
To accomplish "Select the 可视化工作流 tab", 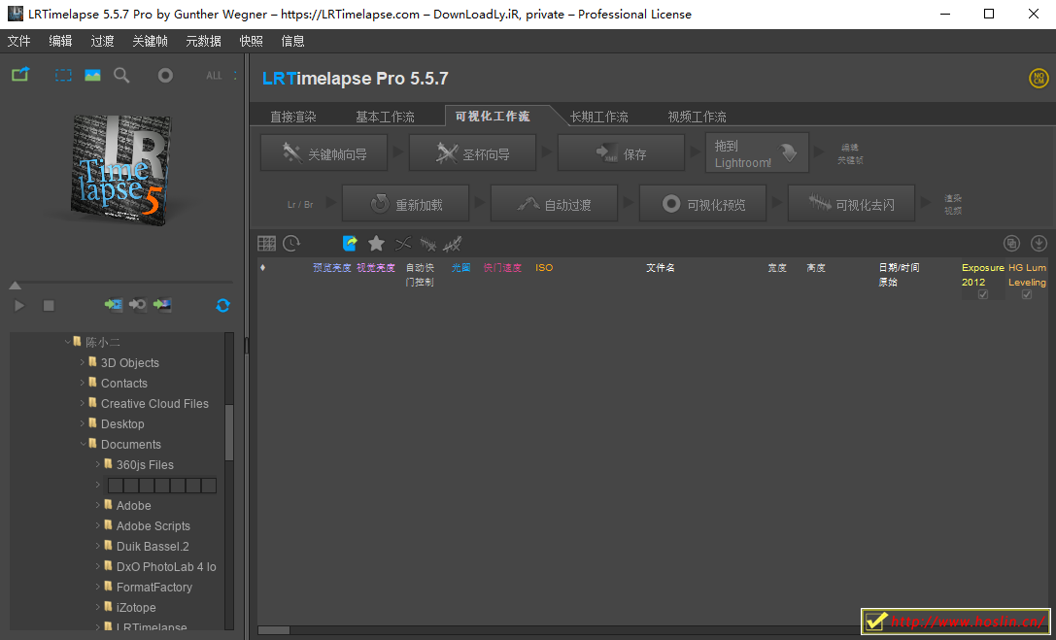I will tap(493, 117).
